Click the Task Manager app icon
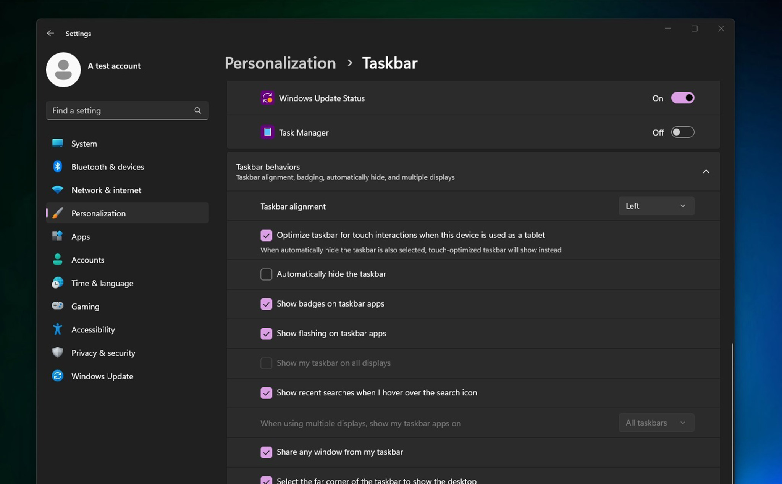Viewport: 782px width, 484px height. (x=267, y=132)
